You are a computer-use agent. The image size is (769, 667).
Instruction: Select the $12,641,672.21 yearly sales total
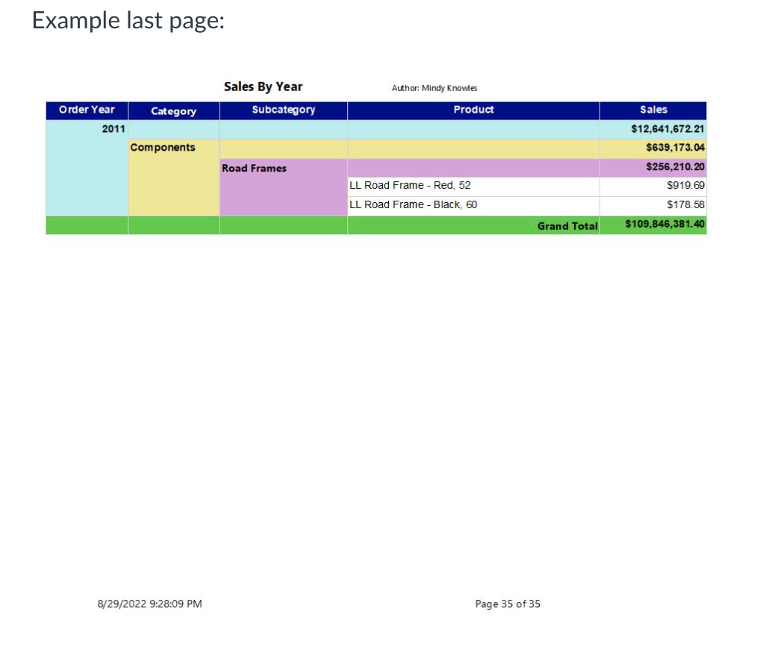[661, 128]
